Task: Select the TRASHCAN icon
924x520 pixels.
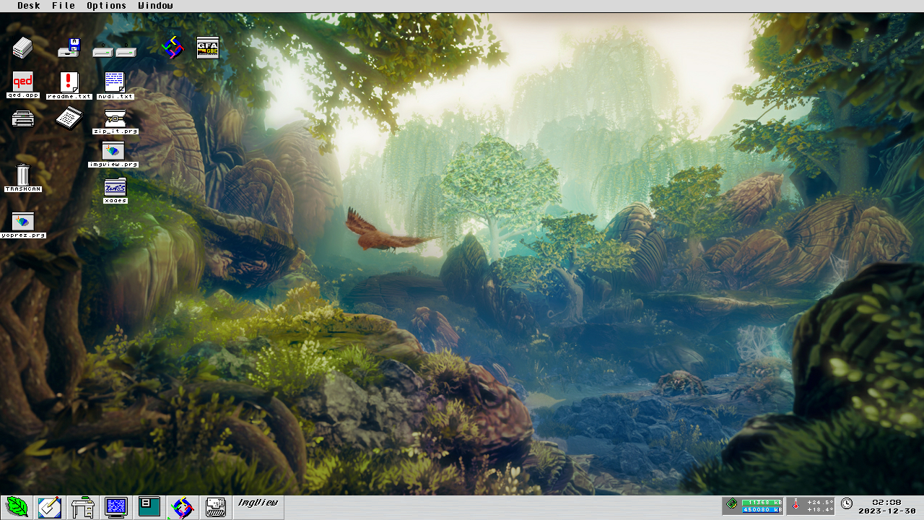Action: pos(23,178)
